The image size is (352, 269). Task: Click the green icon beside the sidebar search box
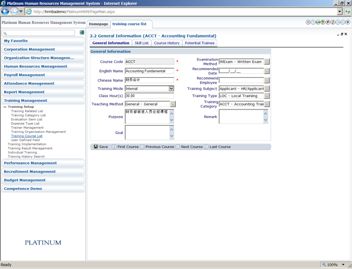click(x=82, y=32)
